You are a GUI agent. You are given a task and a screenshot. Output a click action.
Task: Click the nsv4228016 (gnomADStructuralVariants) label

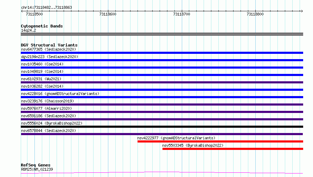pos(60,94)
